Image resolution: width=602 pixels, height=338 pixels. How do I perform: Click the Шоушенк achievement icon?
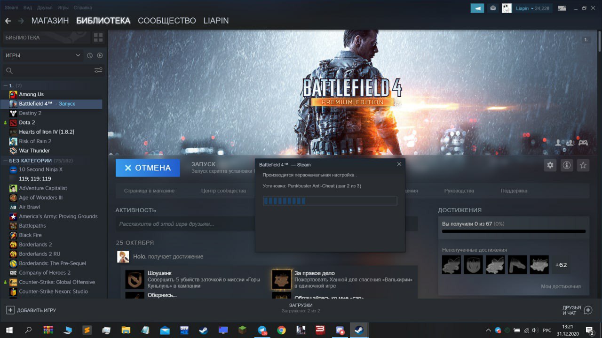pyautogui.click(x=135, y=279)
